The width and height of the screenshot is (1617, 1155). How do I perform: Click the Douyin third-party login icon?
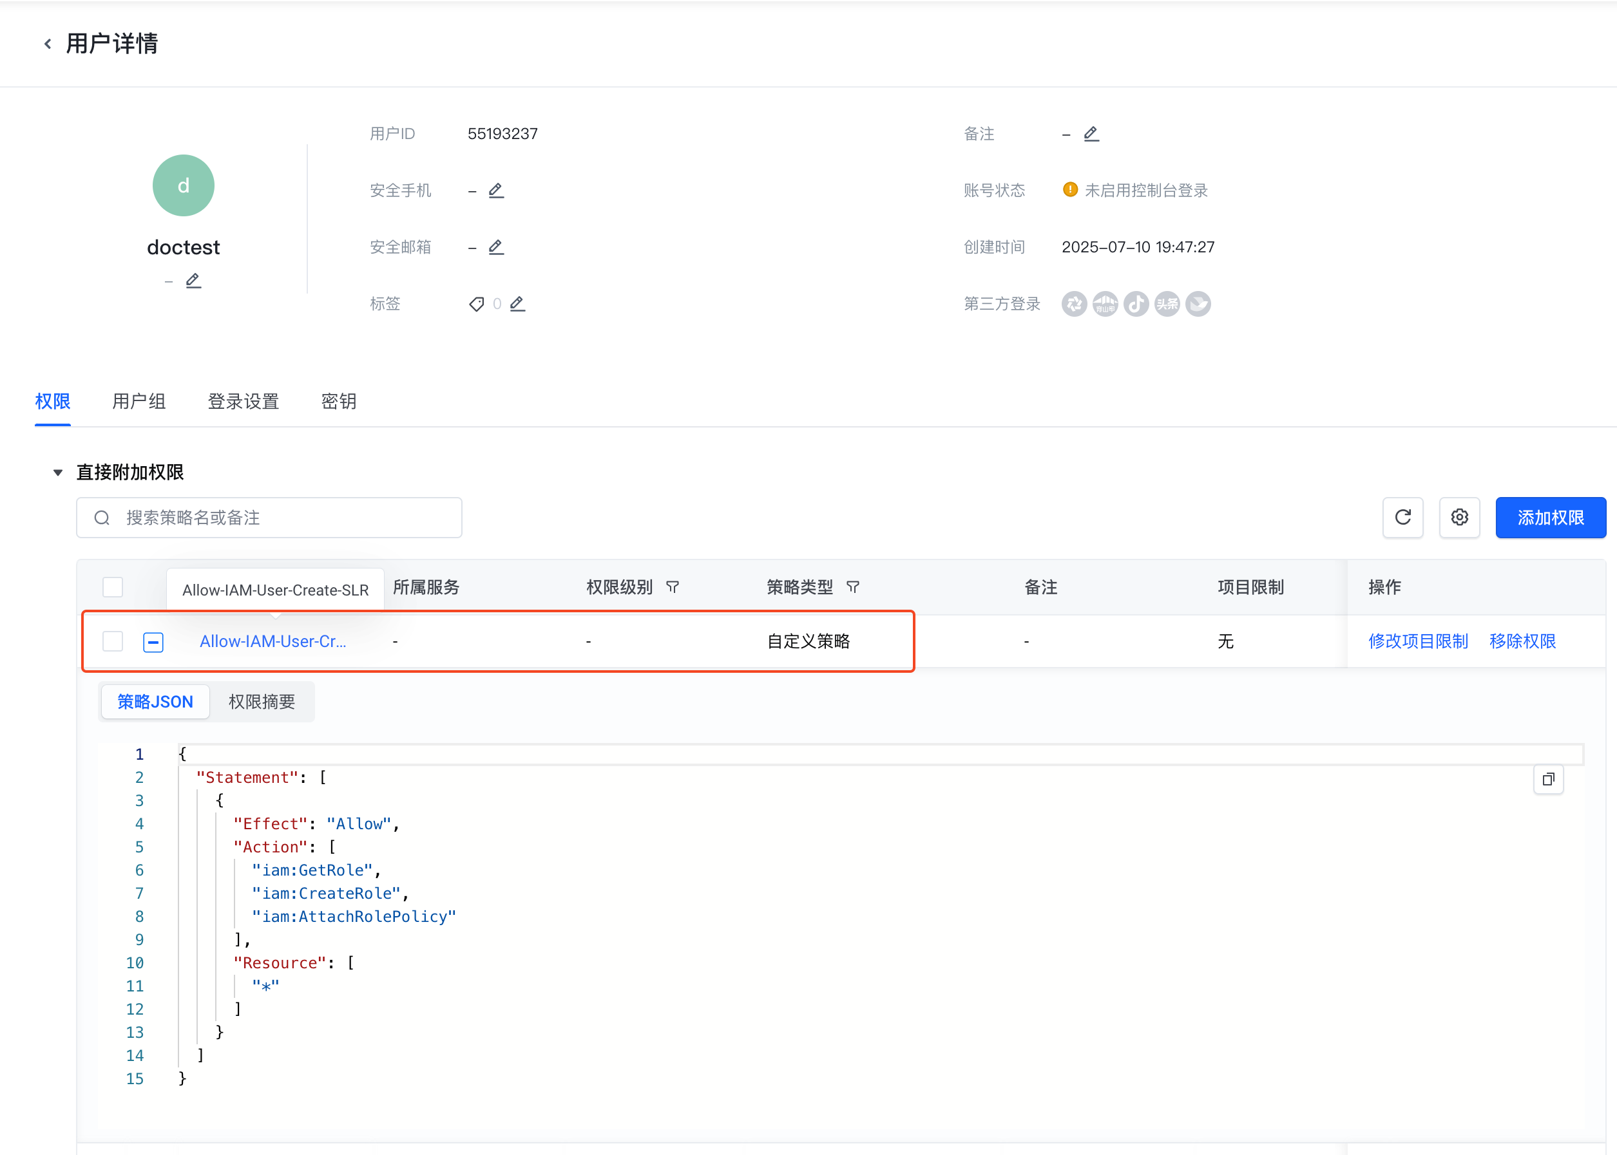coord(1136,305)
